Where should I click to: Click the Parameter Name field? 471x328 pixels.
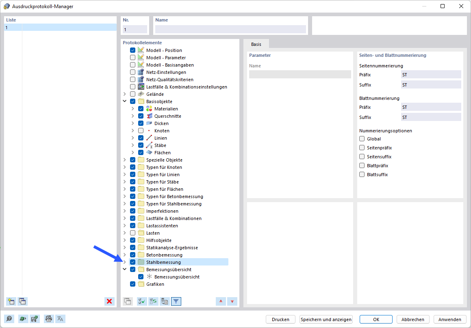tap(300, 74)
